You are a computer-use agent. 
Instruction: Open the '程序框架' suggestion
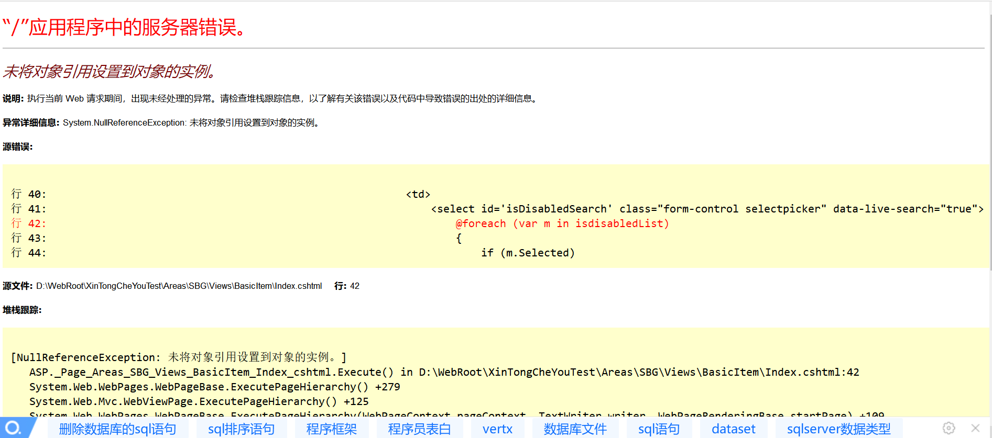(x=331, y=429)
